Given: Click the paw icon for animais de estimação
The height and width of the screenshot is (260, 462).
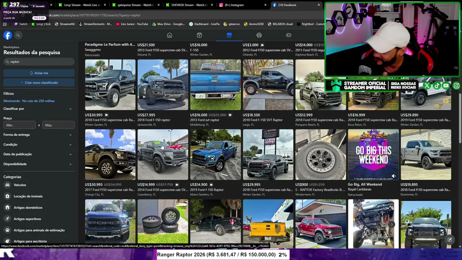Looking at the screenshot, I should tap(7, 230).
